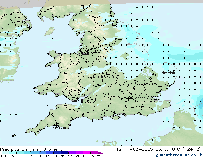Select the 2–5 mm legend swatch

click(28, 153)
